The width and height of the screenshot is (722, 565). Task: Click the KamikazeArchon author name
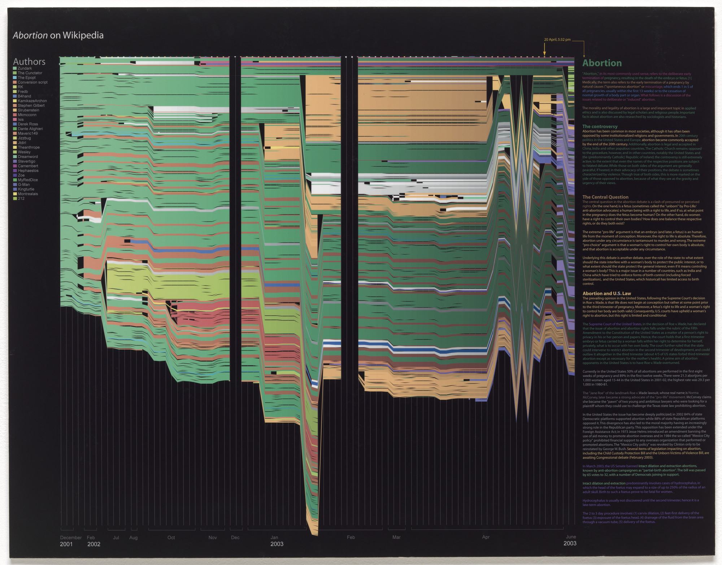(32, 101)
